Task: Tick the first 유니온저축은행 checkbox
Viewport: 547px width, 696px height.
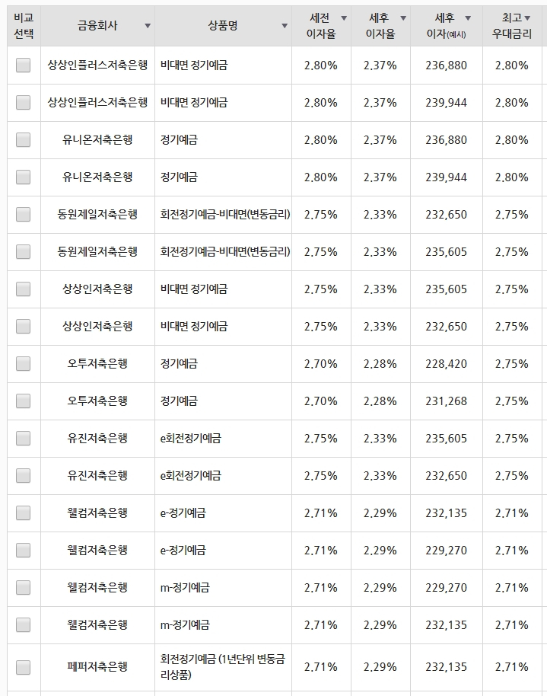Action: tap(23, 140)
